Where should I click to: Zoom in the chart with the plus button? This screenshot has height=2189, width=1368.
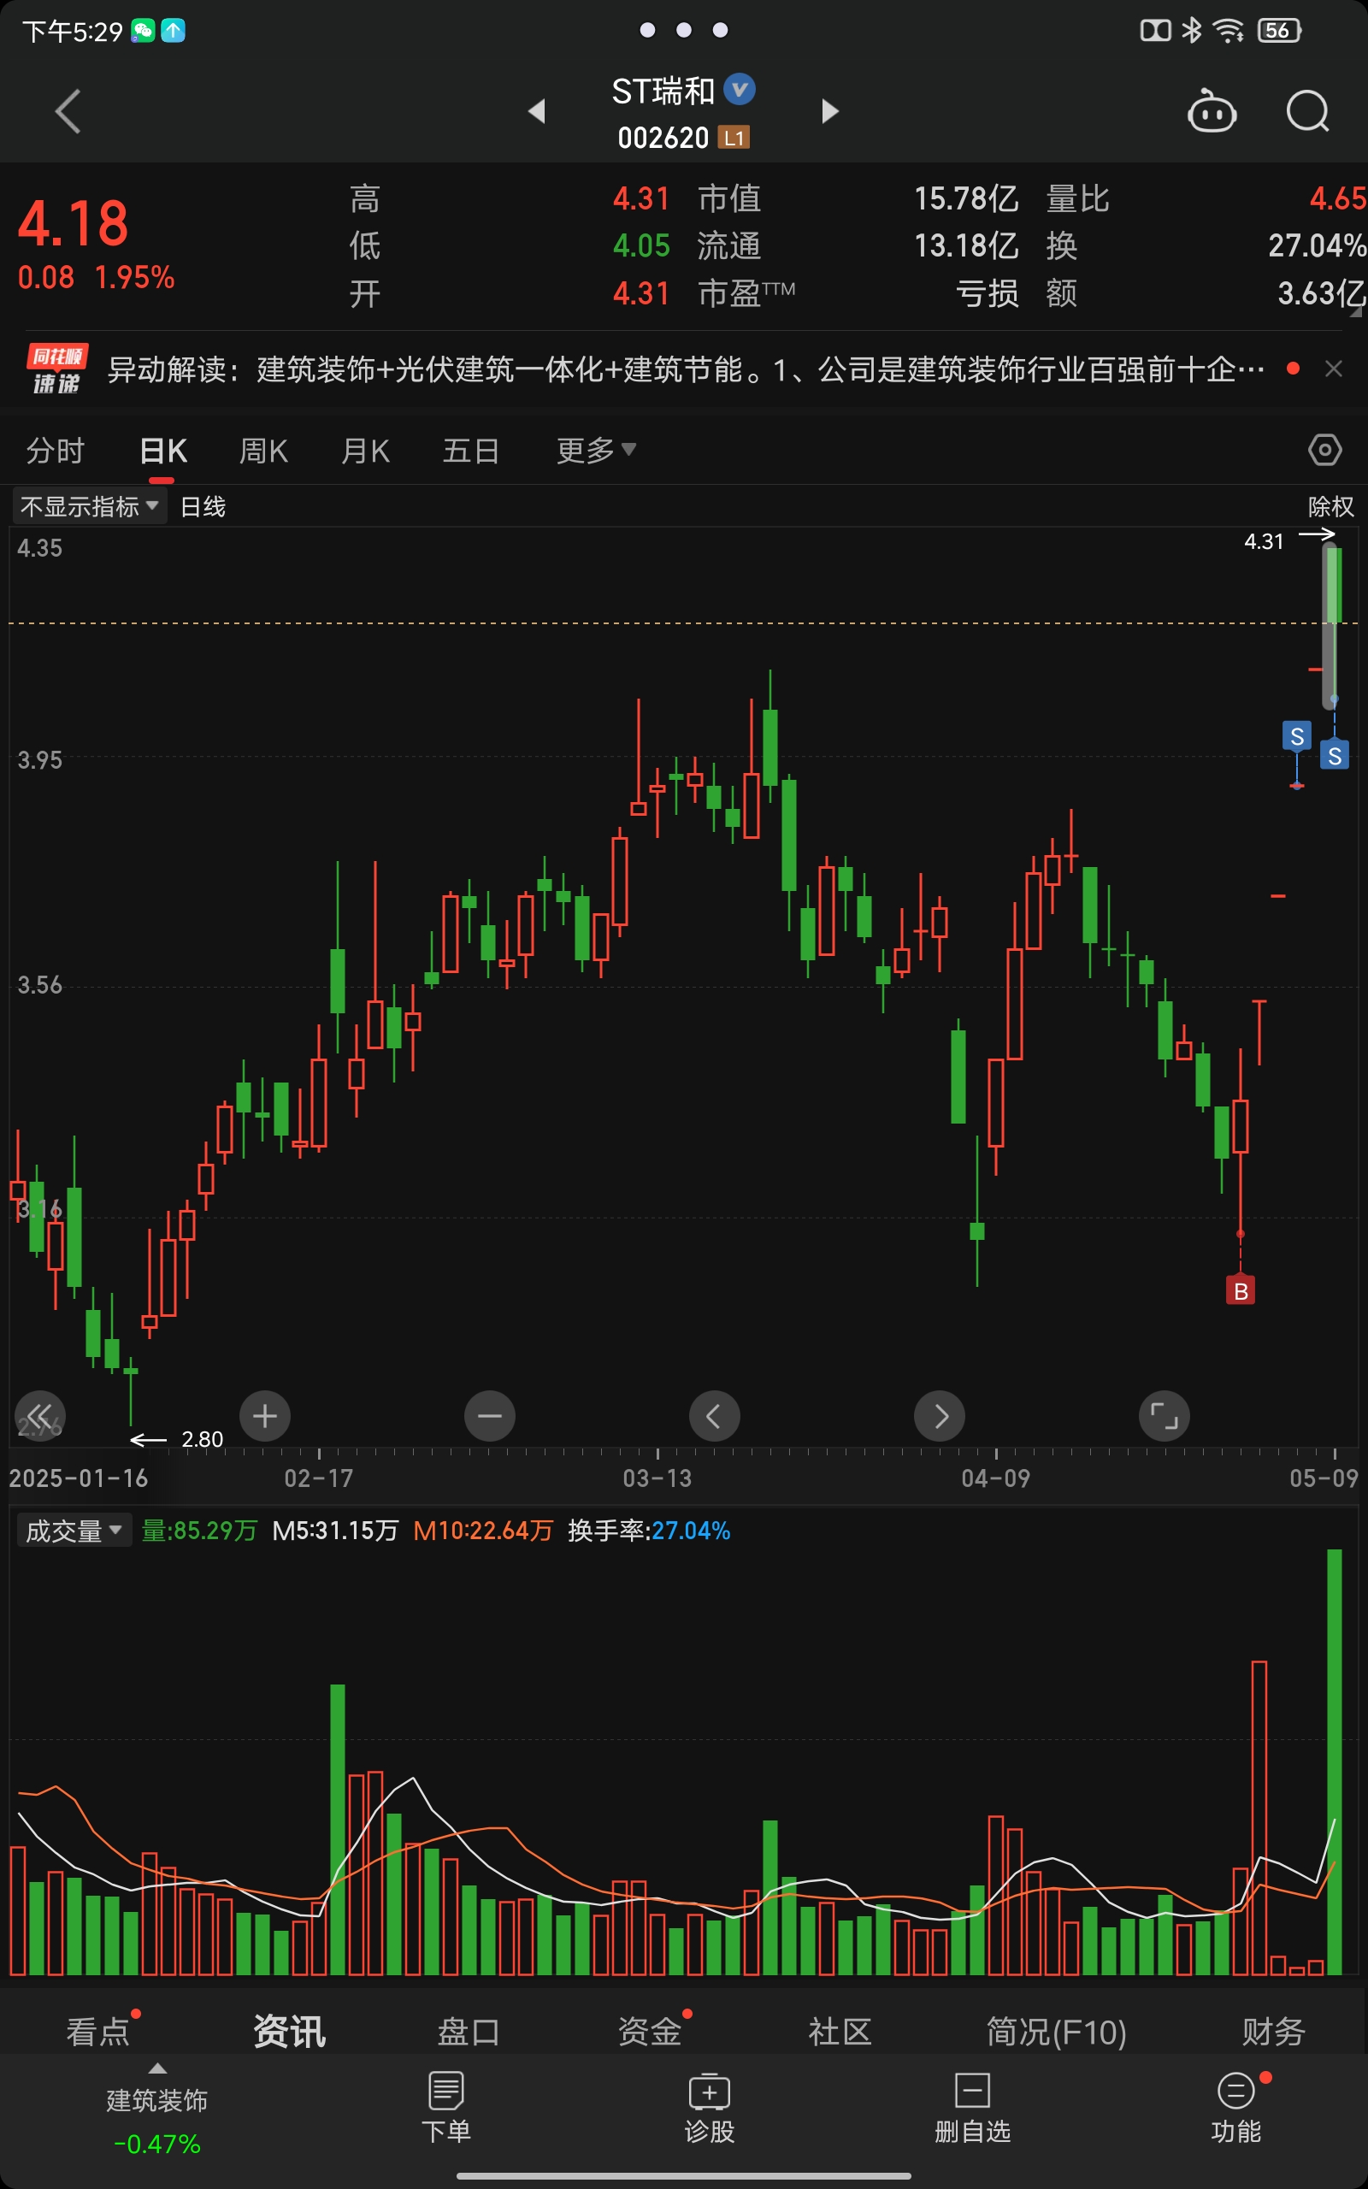(x=265, y=1416)
